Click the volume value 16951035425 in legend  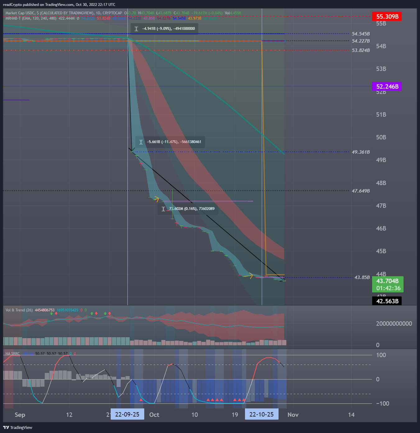click(67, 310)
